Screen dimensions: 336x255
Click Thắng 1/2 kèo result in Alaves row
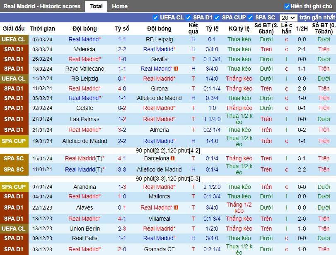point(239,207)
